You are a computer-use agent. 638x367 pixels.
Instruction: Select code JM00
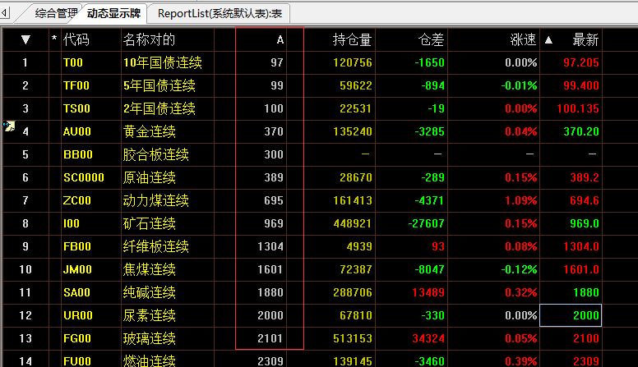pos(78,269)
